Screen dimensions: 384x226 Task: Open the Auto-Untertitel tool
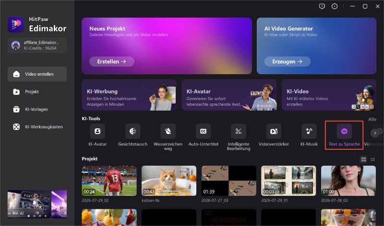(203, 131)
